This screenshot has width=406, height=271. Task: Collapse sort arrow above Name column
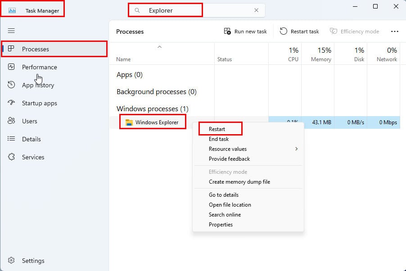coord(159,47)
